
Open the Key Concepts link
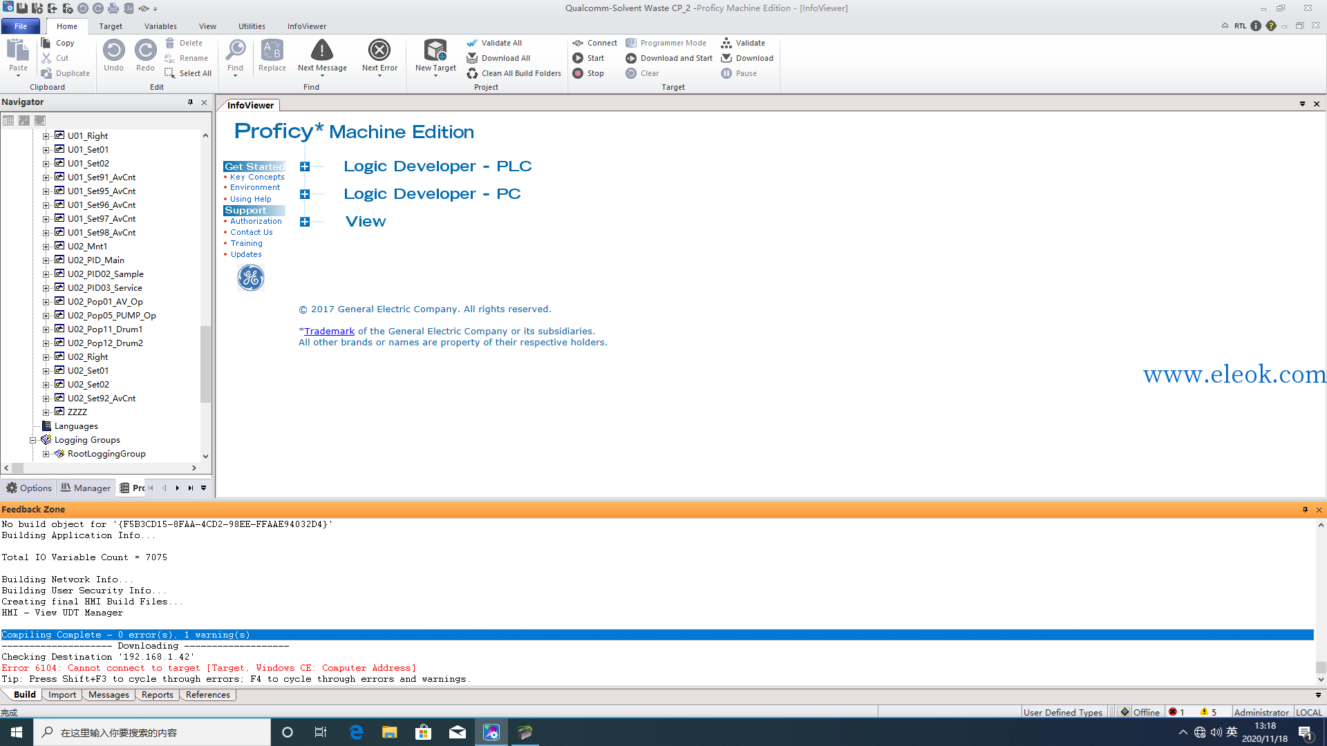click(x=257, y=177)
